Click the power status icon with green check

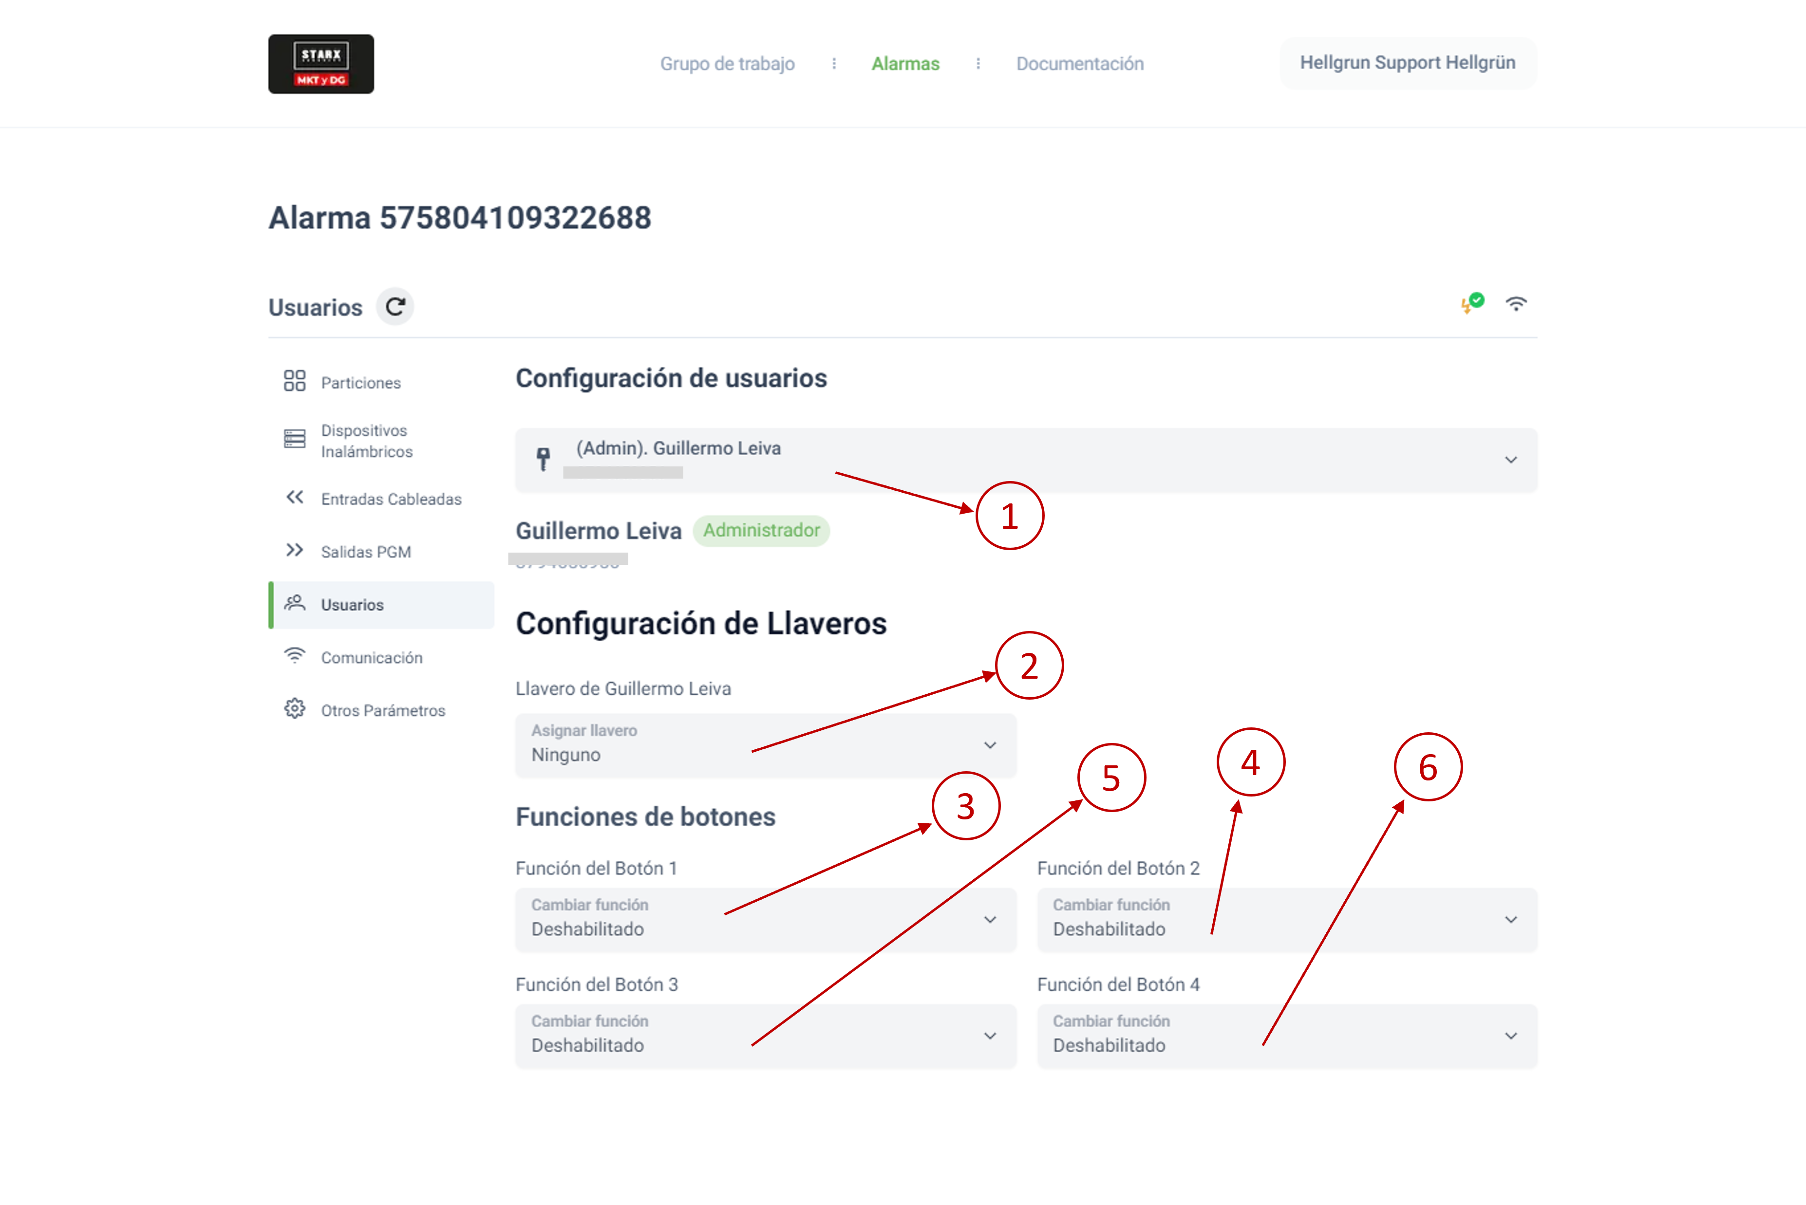pos(1471,303)
